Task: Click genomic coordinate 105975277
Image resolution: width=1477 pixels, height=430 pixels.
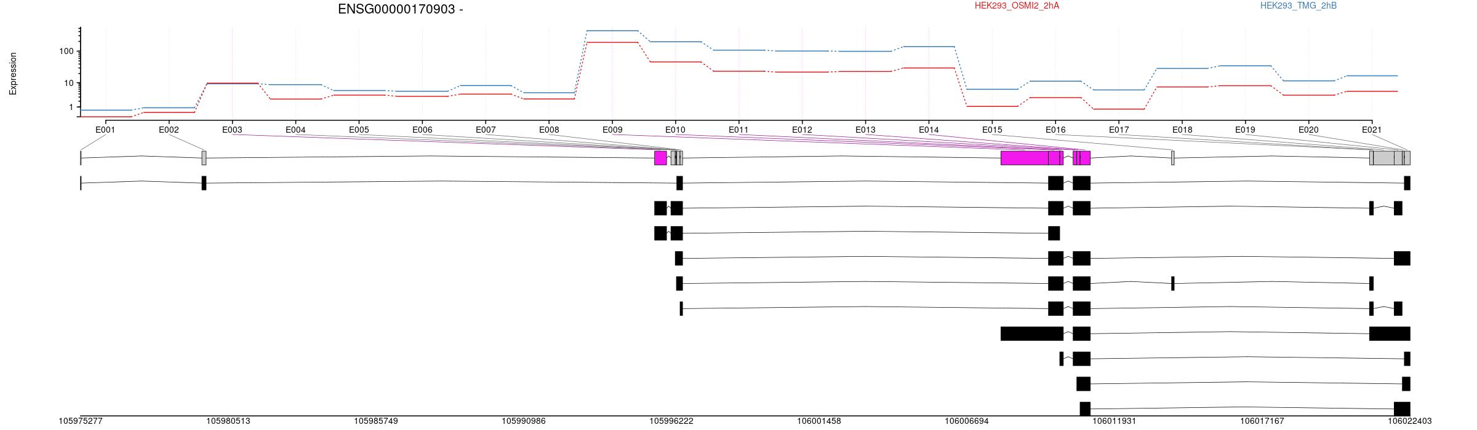Action: [x=81, y=421]
